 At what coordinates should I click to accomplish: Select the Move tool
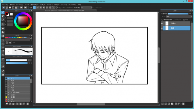[3, 24]
